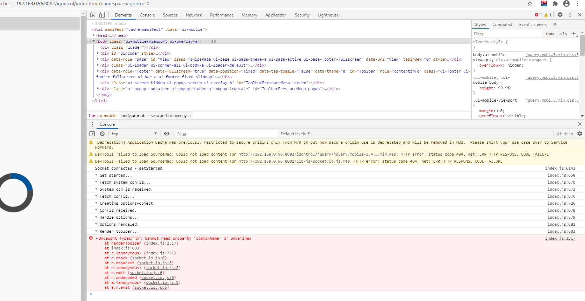This screenshot has width=585, height=301.
Task: Open the Lighthouse tab
Action: tap(328, 15)
